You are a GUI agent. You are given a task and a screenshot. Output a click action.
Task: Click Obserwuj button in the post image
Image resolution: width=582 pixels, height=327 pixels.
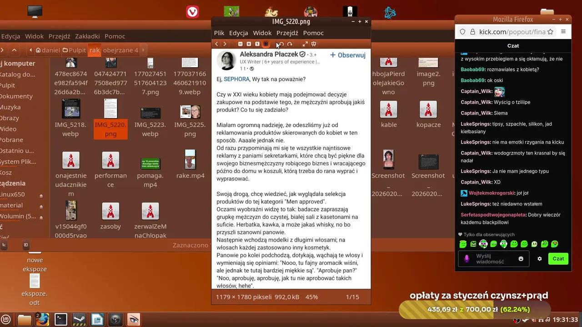click(348, 55)
